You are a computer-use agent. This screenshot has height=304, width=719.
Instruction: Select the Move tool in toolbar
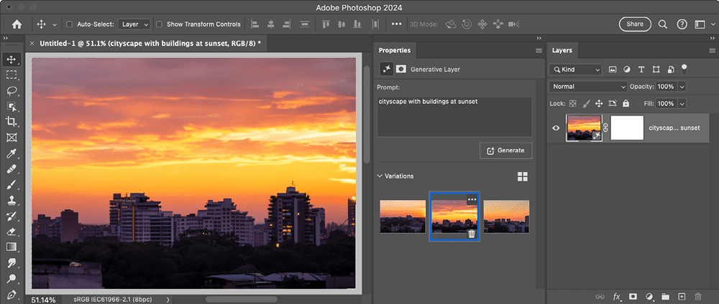12,60
